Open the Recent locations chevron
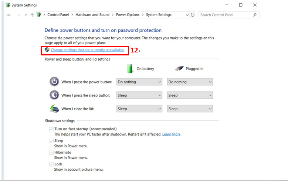Screen dimensions: 288x181 coord(26,15)
